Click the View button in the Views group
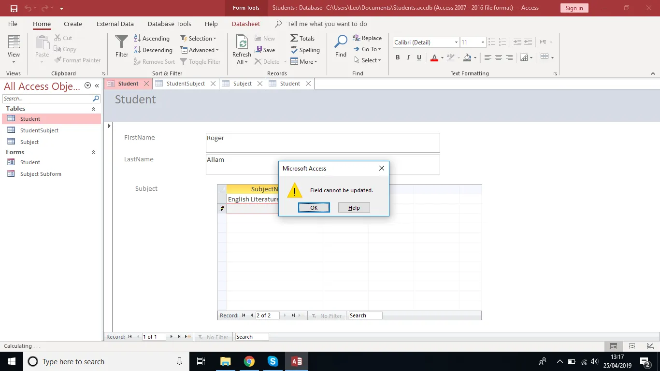Screen dimensions: 660x371 14,50
